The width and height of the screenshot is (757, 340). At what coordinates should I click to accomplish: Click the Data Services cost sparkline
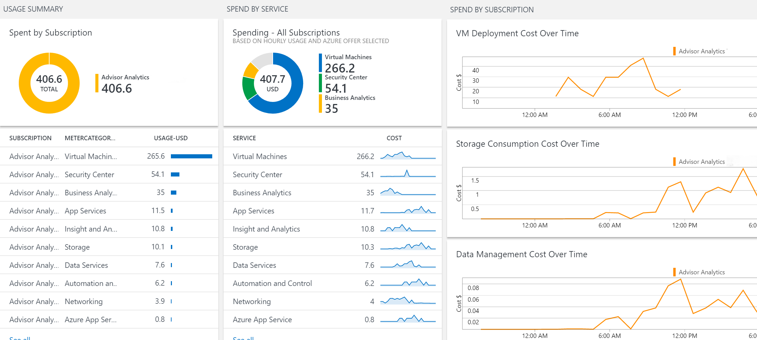coord(408,264)
